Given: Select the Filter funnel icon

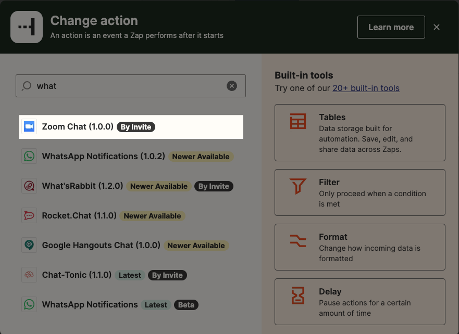Looking at the screenshot, I should click(297, 186).
